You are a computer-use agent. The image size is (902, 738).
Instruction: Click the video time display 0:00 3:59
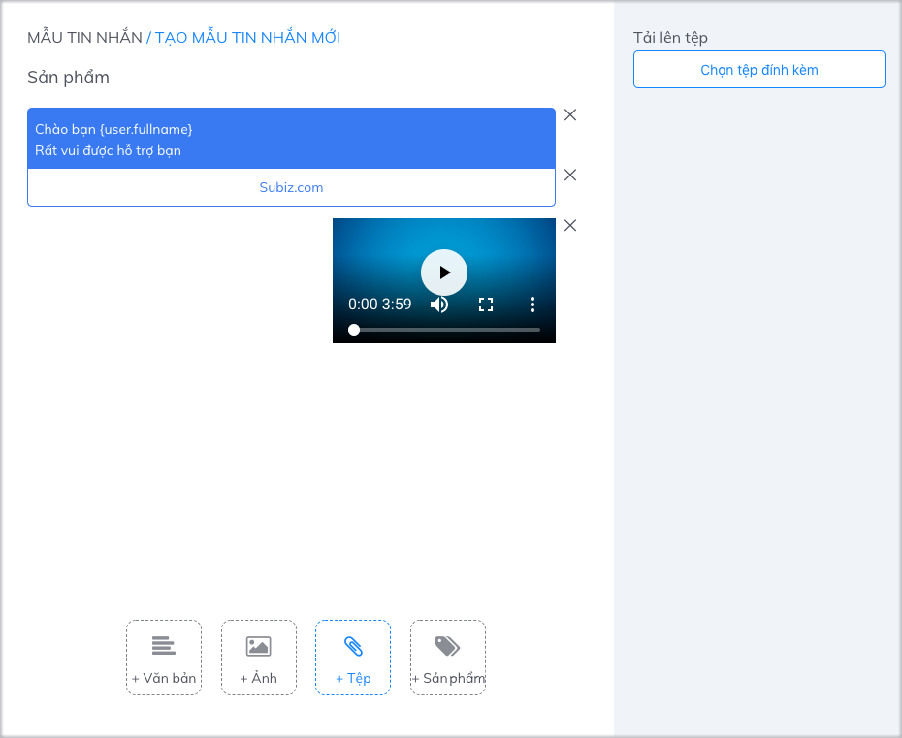point(380,305)
